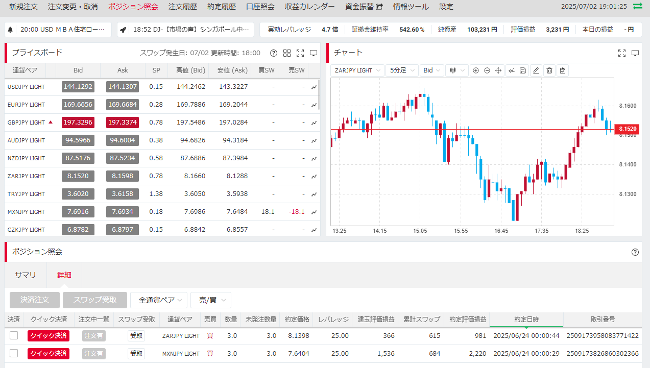Open 収益カレンダー menu
650x368 pixels.
[x=310, y=7]
